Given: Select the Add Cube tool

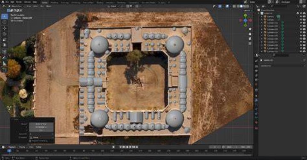Looking at the screenshot, I should (4, 70).
